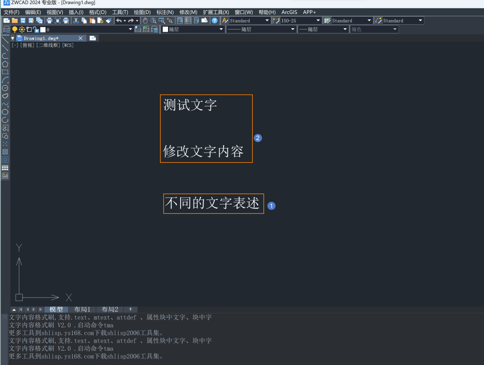The image size is (484, 365).
Task: Select the Revision Cloud tool
Action: [x=5, y=96]
